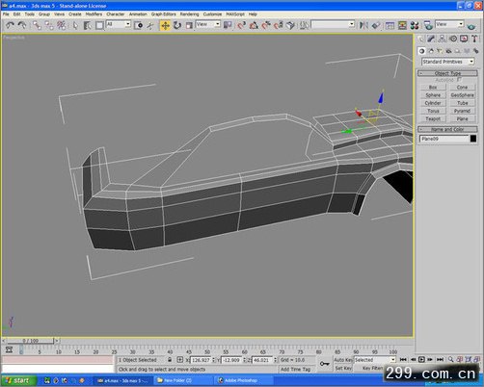Switch to the Display command panel tab
Image resolution: width=484 pixels, height=387 pixels.
[464, 39]
